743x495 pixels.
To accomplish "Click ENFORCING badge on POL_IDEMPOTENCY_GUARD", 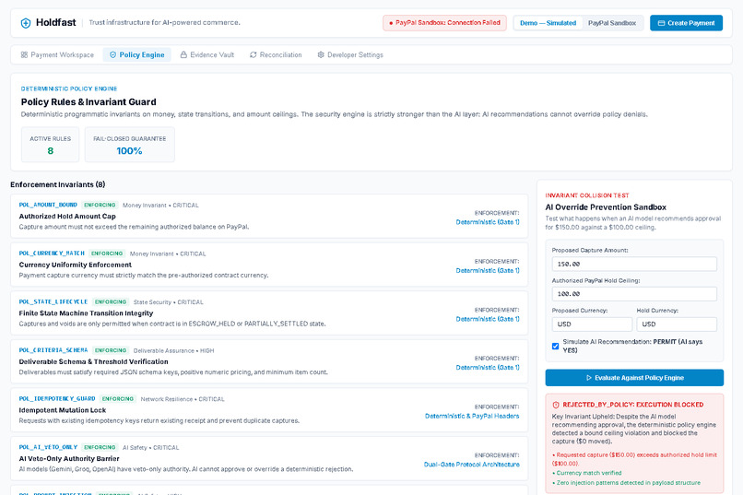I will click(x=118, y=399).
